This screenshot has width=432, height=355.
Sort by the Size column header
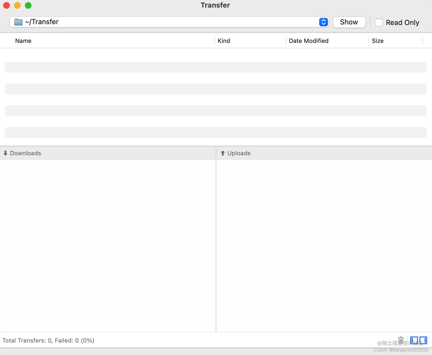tap(378, 41)
